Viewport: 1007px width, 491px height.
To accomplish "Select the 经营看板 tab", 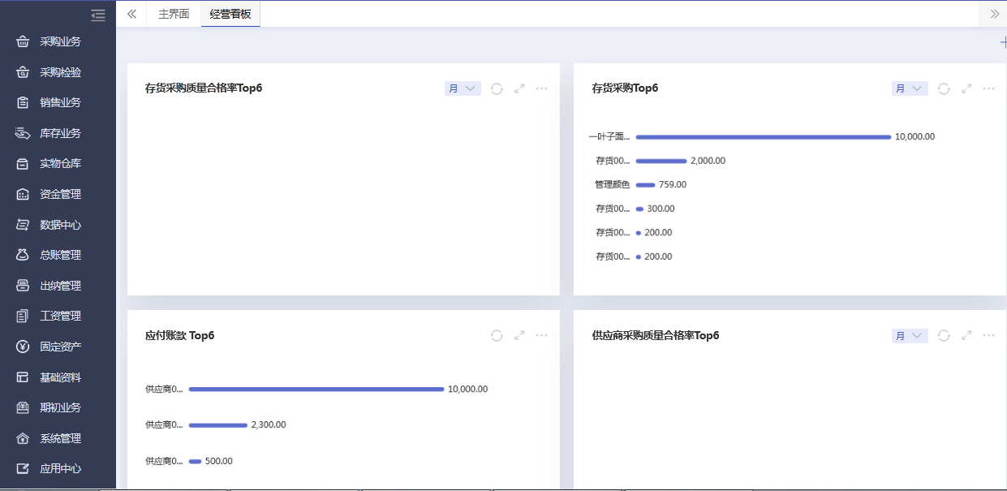I will coord(230,15).
